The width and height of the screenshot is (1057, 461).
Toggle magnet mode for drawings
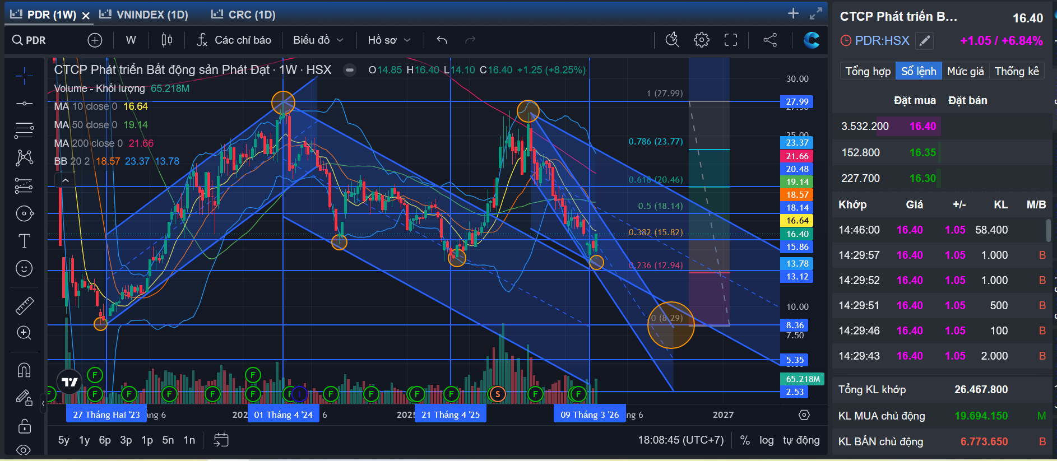click(24, 370)
